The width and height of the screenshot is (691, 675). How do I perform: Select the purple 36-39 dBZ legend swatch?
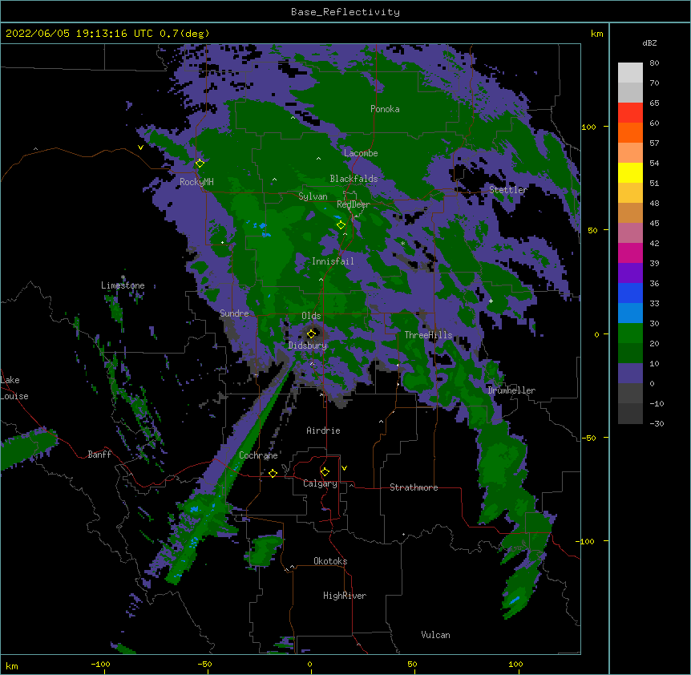pos(630,273)
